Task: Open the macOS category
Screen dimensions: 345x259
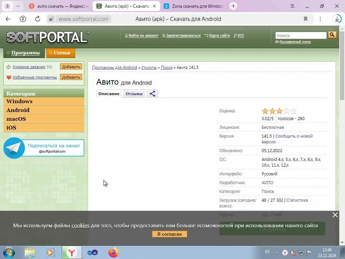Action: (44, 119)
